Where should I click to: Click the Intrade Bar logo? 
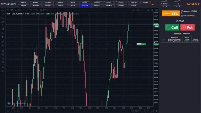pyautogui.click(x=8, y=4)
